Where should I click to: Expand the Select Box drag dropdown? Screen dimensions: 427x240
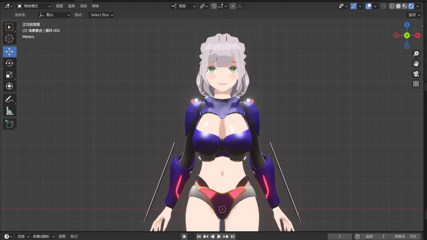coord(101,15)
